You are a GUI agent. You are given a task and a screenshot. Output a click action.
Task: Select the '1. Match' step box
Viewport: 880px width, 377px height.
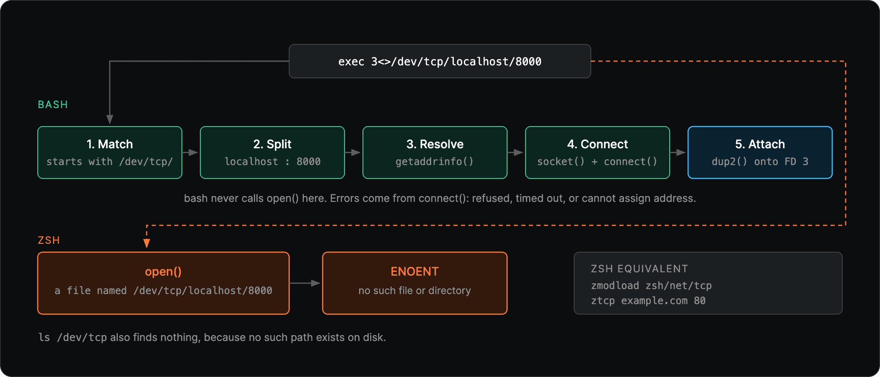click(x=110, y=152)
